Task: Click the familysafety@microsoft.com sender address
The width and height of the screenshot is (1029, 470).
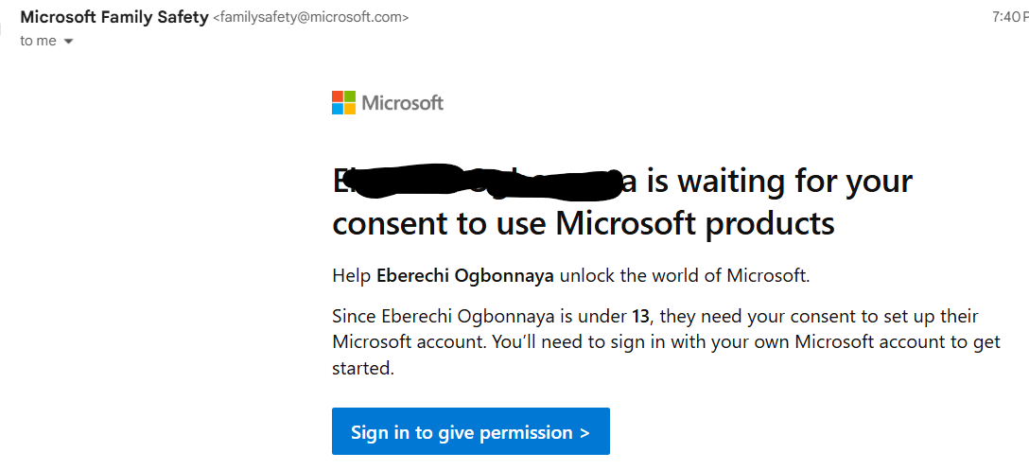Action: [x=311, y=18]
